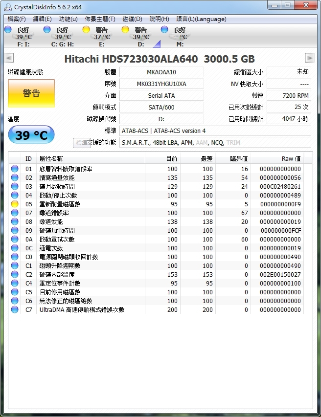This screenshot has height=417, width=321.
Task: Click the blue status dot for attribute C1
Action: 15,265
